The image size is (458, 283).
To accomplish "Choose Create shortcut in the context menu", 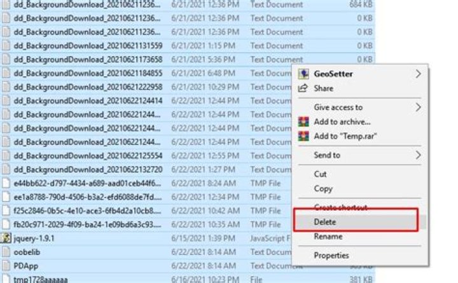I will pos(340,207).
